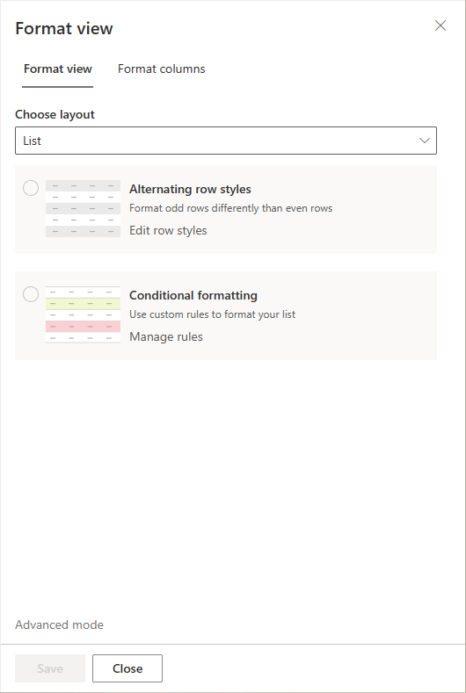Switch to the Format columns tab

pyautogui.click(x=162, y=69)
